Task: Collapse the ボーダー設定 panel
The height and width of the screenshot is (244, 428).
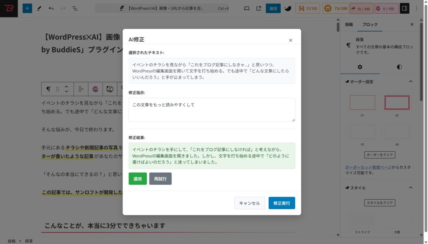Action: click(x=410, y=81)
